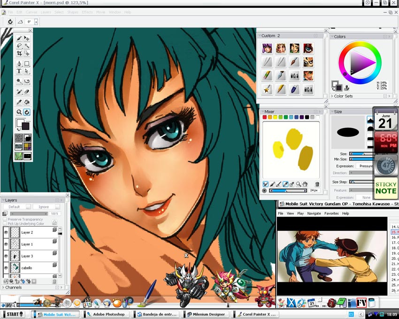Toggle visibility of Layer 3
399x319 pixels.
coord(6,256)
